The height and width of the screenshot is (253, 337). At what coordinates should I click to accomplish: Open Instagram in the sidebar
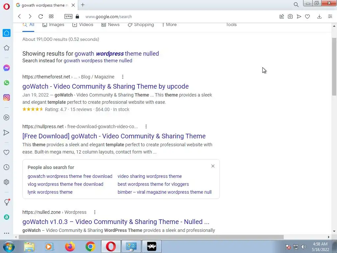(7, 98)
